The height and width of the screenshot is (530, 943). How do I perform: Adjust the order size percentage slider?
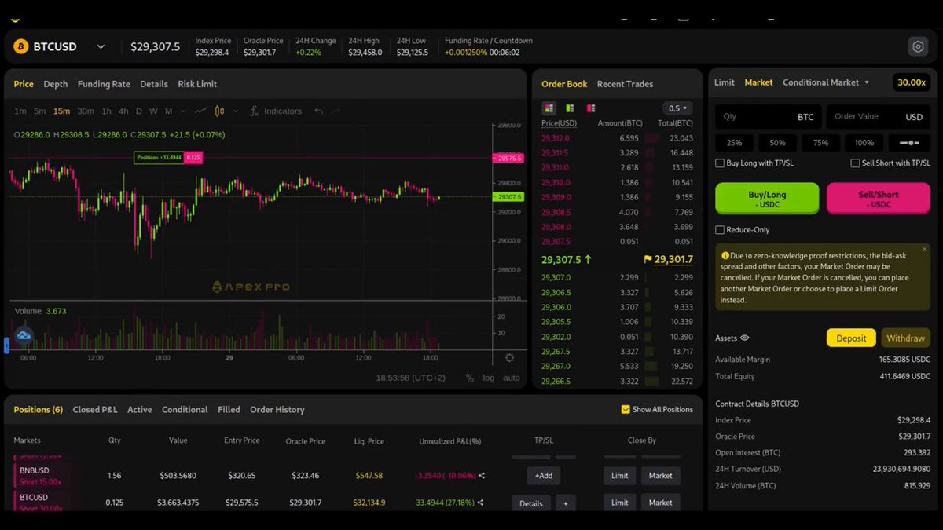click(909, 143)
